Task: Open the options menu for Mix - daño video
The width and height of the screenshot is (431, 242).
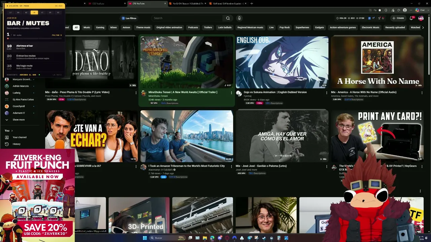Action: pos(136,92)
